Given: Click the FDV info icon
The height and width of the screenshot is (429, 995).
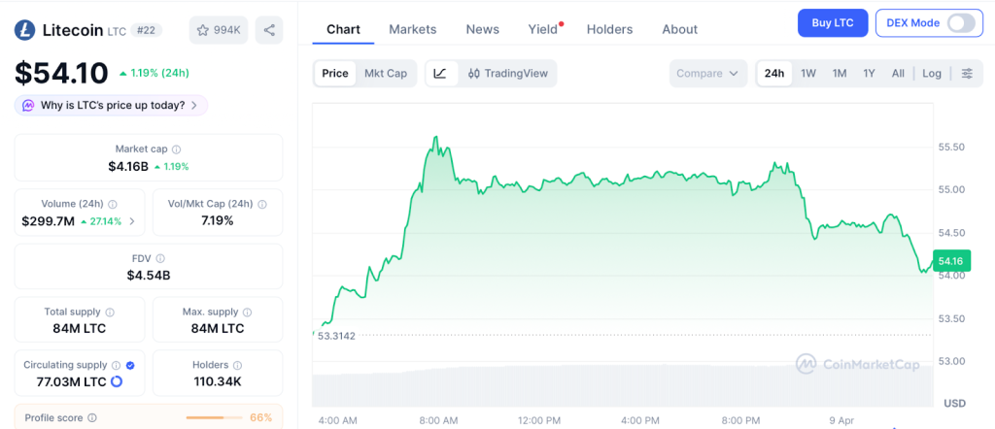Looking at the screenshot, I should 160,258.
